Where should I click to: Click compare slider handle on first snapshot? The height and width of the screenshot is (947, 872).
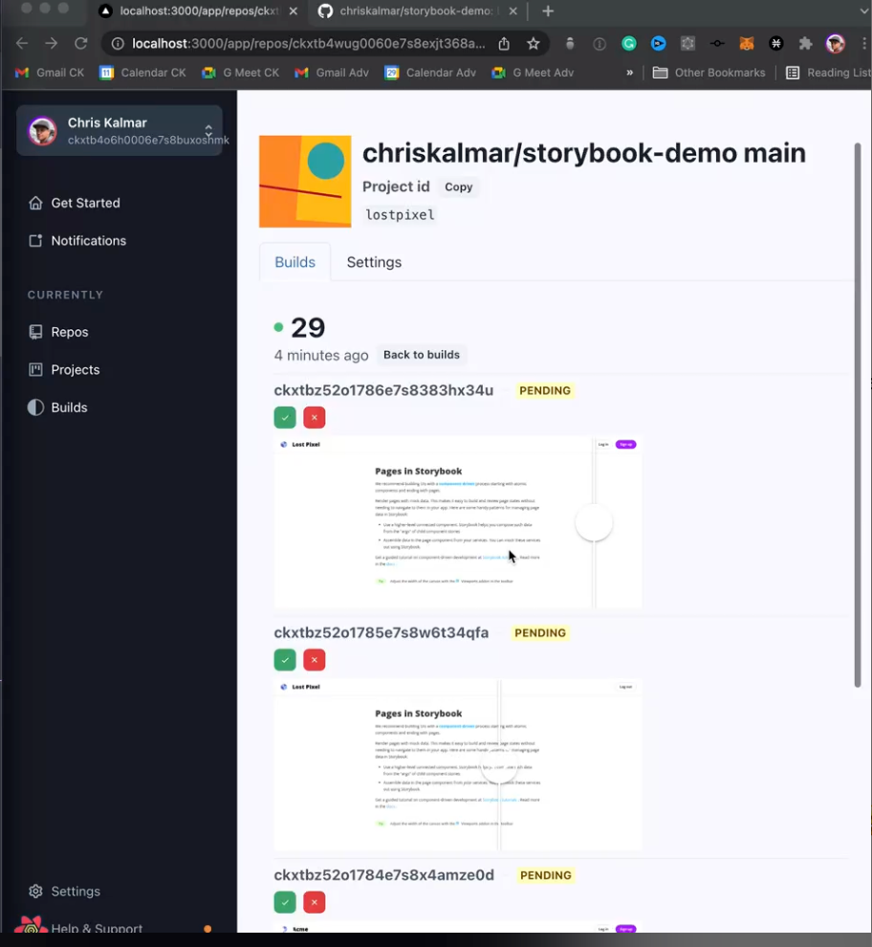[x=594, y=523]
